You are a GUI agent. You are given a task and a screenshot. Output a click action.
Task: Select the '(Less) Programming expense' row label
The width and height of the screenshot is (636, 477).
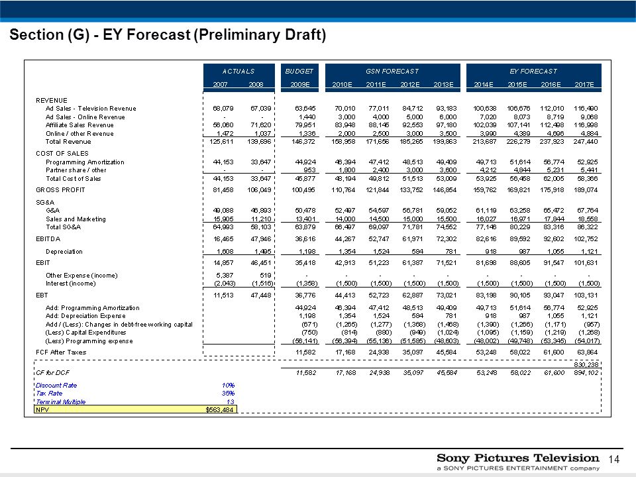click(x=89, y=341)
